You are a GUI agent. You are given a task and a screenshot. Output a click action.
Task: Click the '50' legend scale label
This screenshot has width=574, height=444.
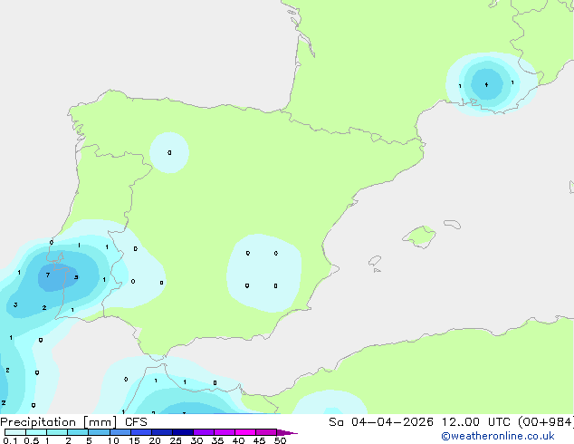tap(280, 440)
